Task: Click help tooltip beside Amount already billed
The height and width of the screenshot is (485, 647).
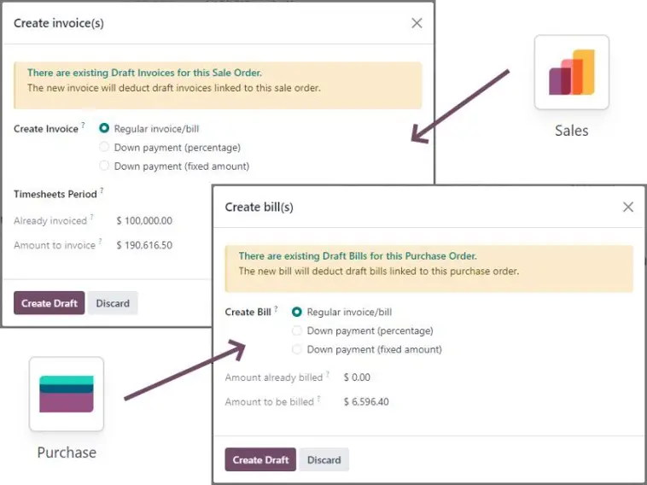Action: tap(328, 373)
